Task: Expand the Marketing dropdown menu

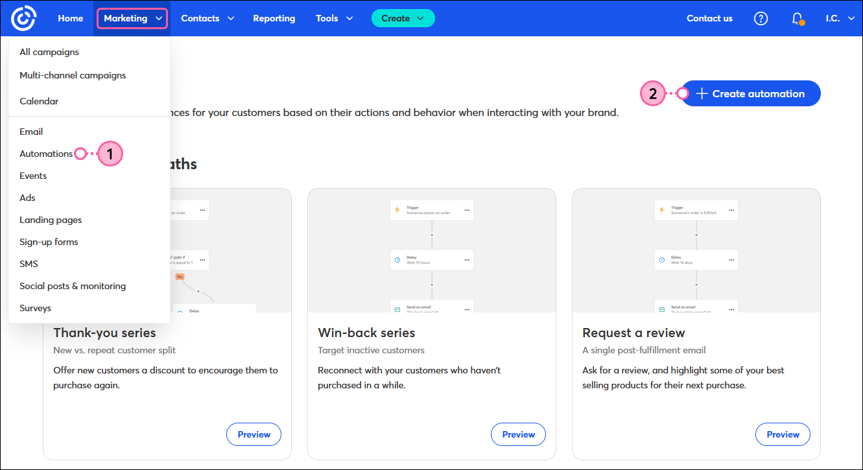Action: pyautogui.click(x=132, y=18)
